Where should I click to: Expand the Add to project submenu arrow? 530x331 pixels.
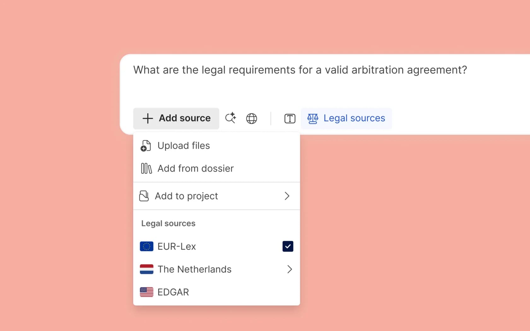287,196
